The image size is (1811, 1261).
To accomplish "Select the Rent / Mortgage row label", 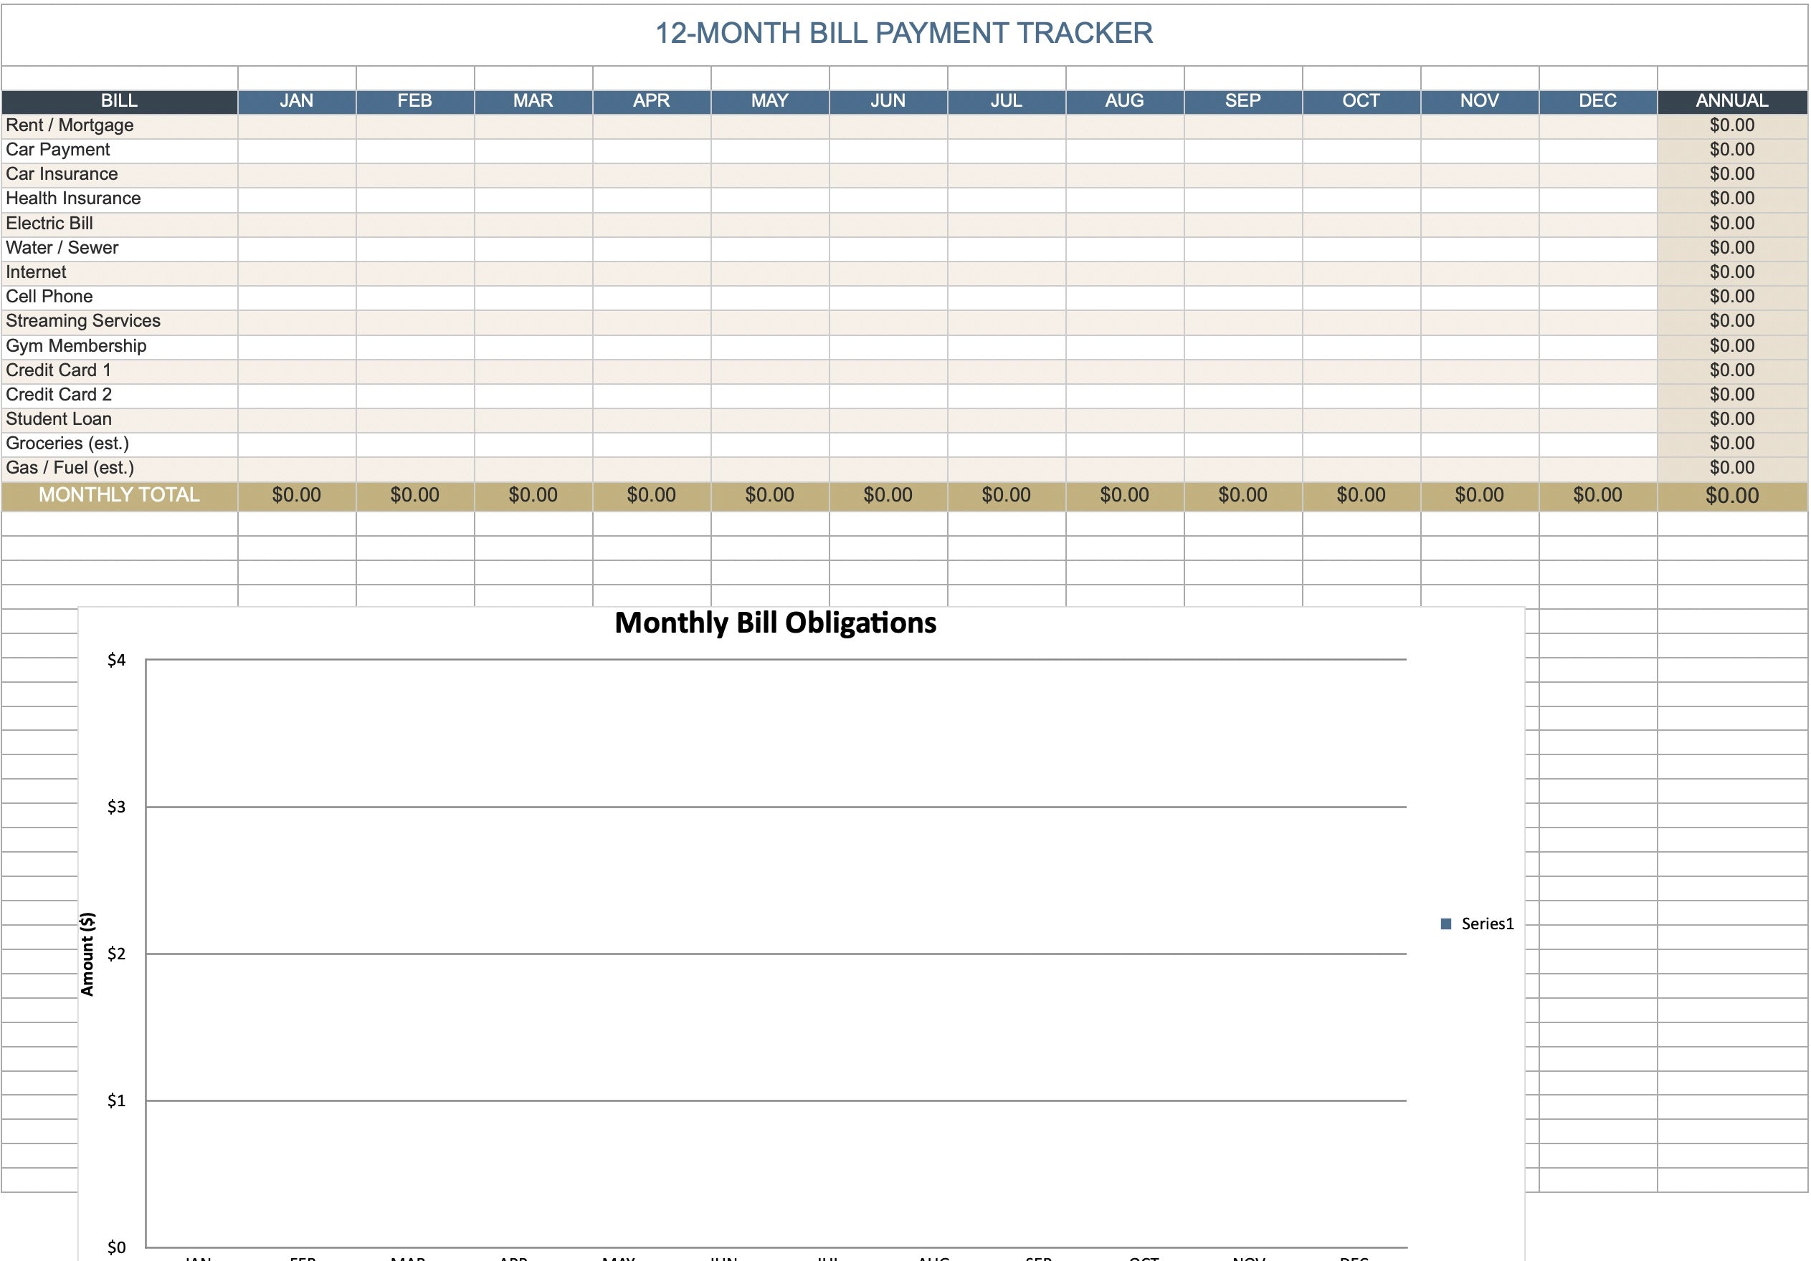I will click(x=70, y=125).
